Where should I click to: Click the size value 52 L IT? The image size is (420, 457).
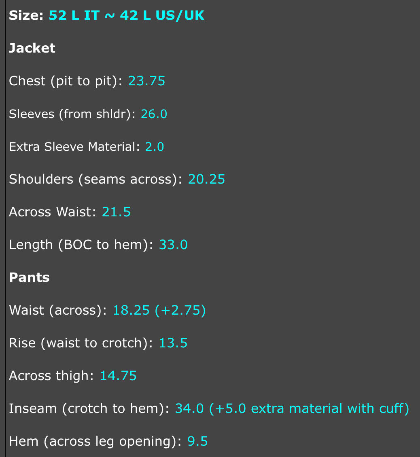[74, 15]
